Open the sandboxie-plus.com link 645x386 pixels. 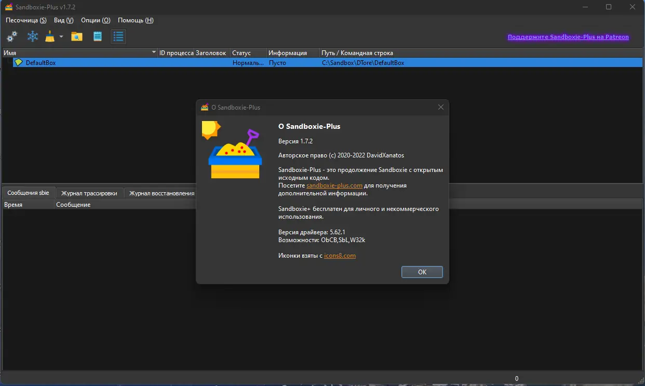tap(334, 185)
